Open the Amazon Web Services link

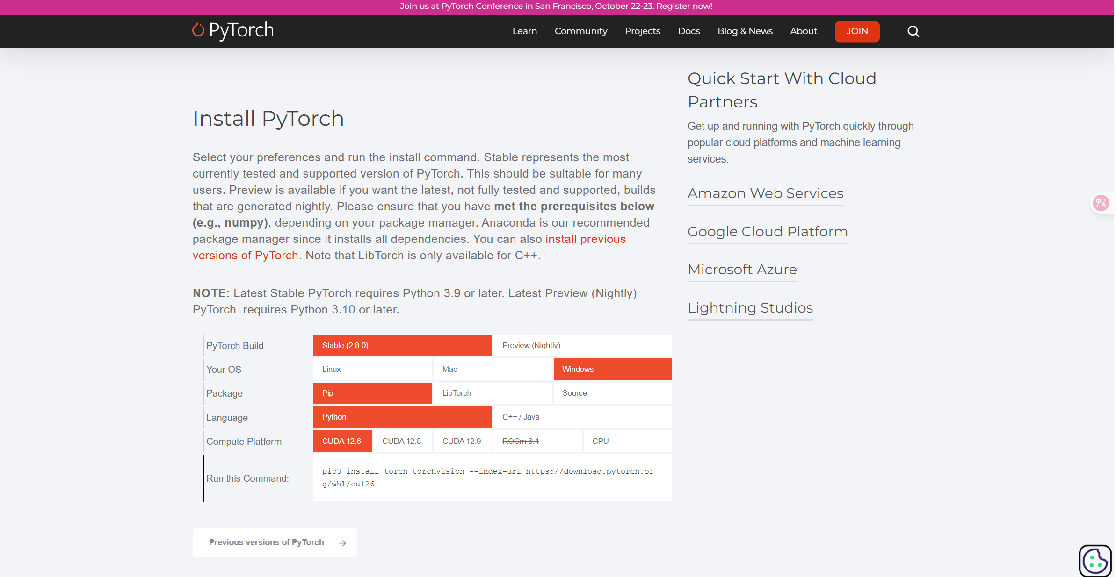(x=765, y=193)
